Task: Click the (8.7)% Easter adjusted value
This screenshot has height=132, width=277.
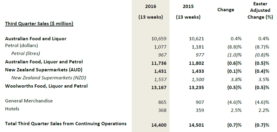Action: pyautogui.click(x=262, y=47)
